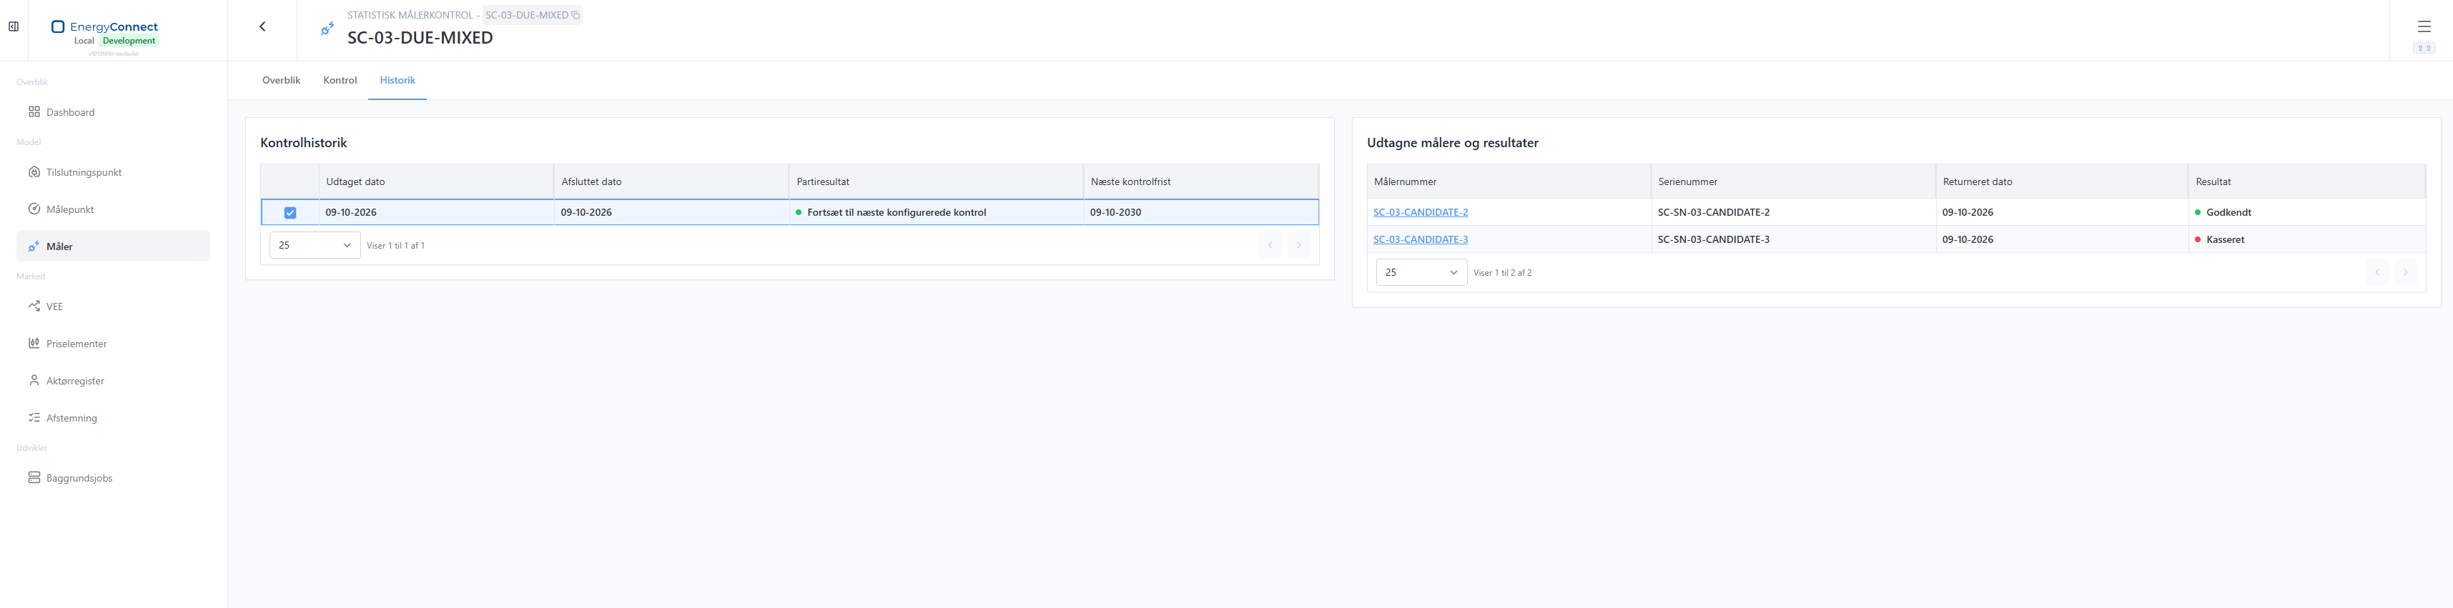Click the "Godkendt" result cell
This screenshot has height=608, width=2453.
2306,212
